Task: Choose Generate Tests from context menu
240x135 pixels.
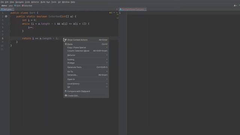Action: tap(86, 67)
